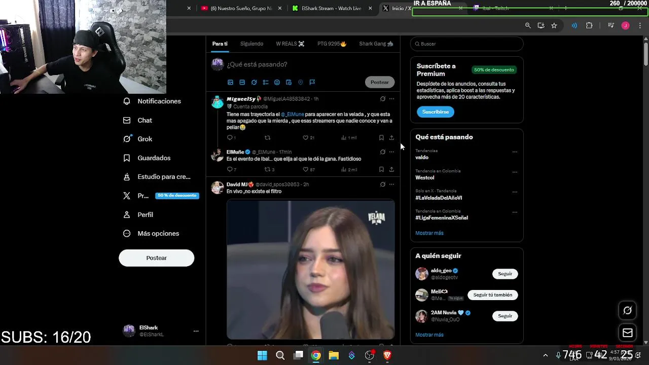Reply to MigueelSy post
649x365 pixels.
(x=231, y=137)
